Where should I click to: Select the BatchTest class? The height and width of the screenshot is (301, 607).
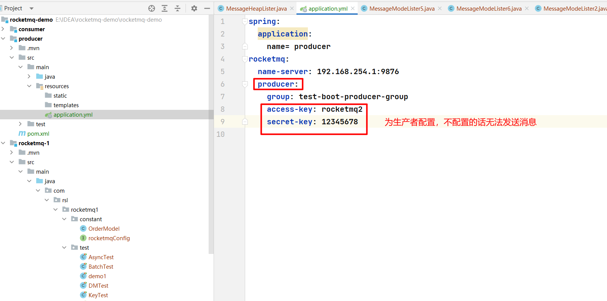tap(101, 267)
